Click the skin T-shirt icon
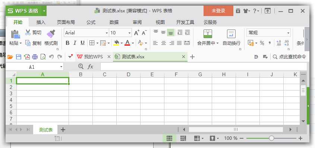This screenshot has width=315, height=148. coord(246,11)
